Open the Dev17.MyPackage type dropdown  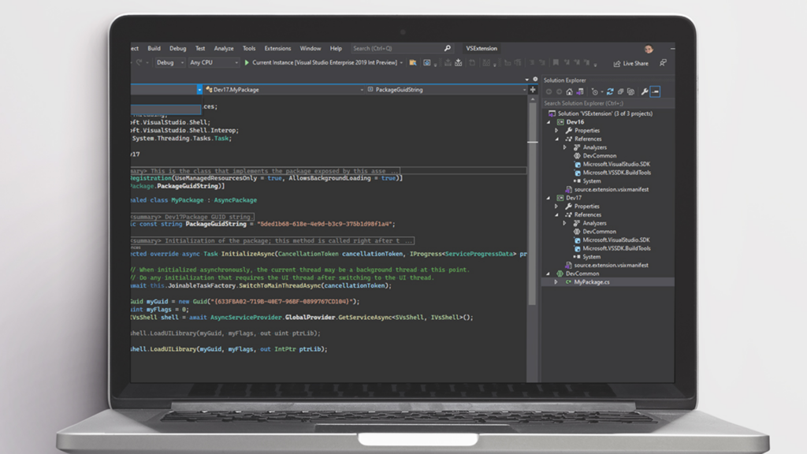(x=284, y=90)
